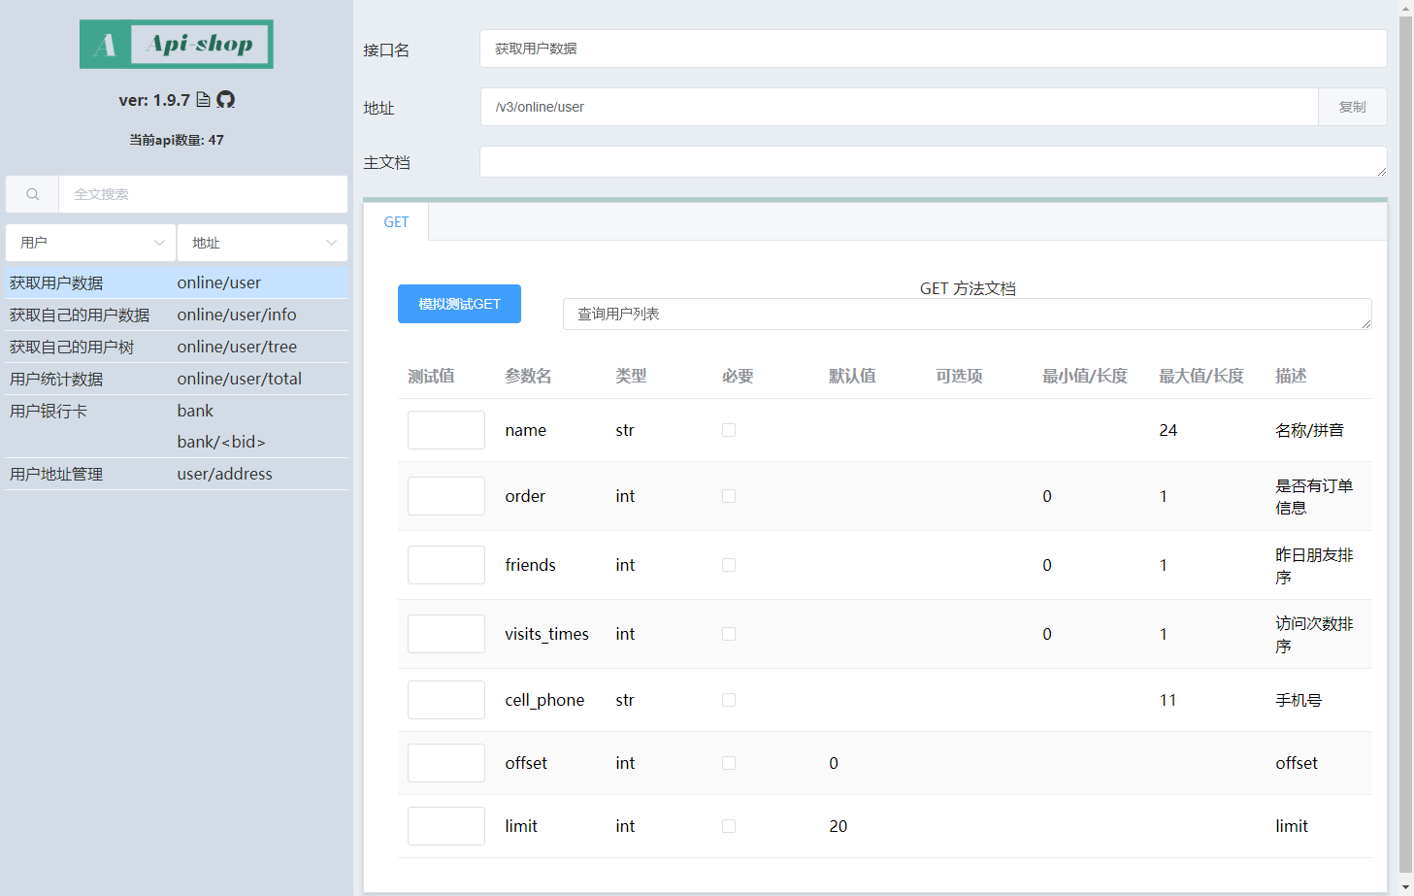Focus the 主文档 text area
This screenshot has width=1414, height=896.
(933, 162)
